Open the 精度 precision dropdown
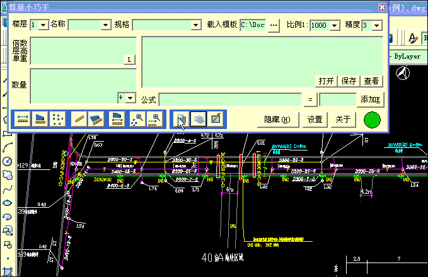Screen dimensions: 428x277 pos(376,25)
